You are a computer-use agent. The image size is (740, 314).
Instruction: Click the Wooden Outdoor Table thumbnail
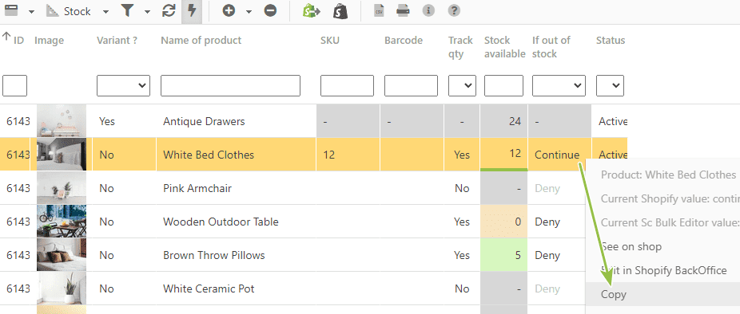coord(62,222)
